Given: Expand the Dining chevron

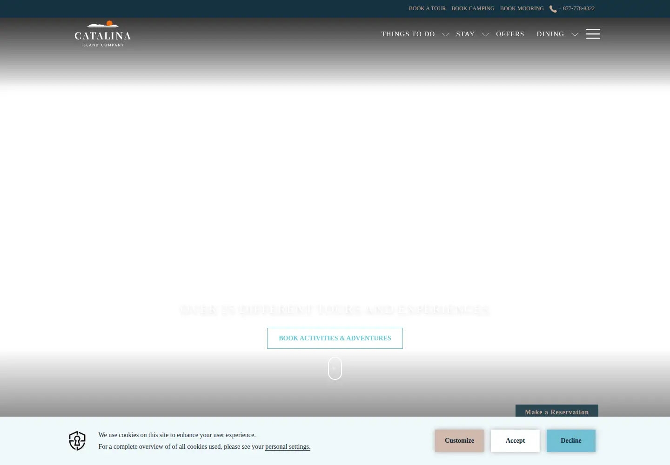Looking at the screenshot, I should pyautogui.click(x=575, y=34).
